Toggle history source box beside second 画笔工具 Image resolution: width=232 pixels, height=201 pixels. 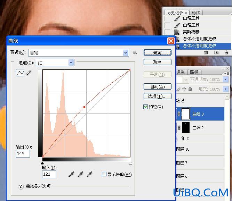[x=167, y=25]
